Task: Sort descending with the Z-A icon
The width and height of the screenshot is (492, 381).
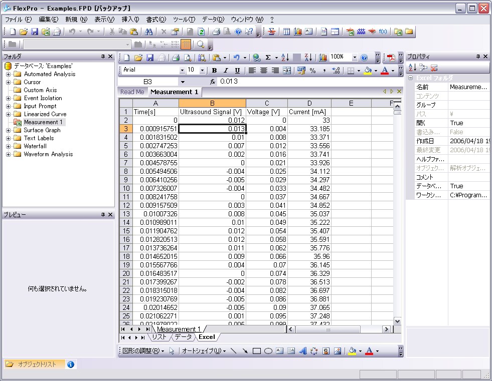Action: [308, 58]
